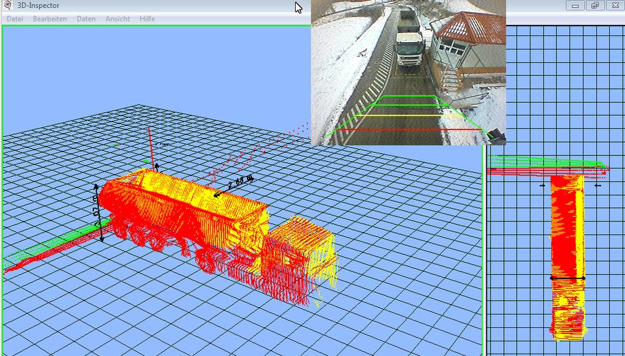
Task: Open the Datei menu
Action: point(15,19)
